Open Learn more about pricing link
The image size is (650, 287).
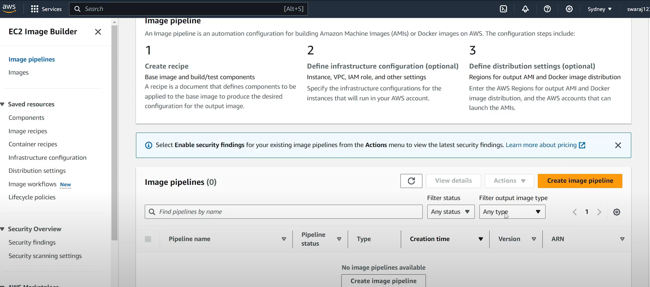pyautogui.click(x=541, y=145)
